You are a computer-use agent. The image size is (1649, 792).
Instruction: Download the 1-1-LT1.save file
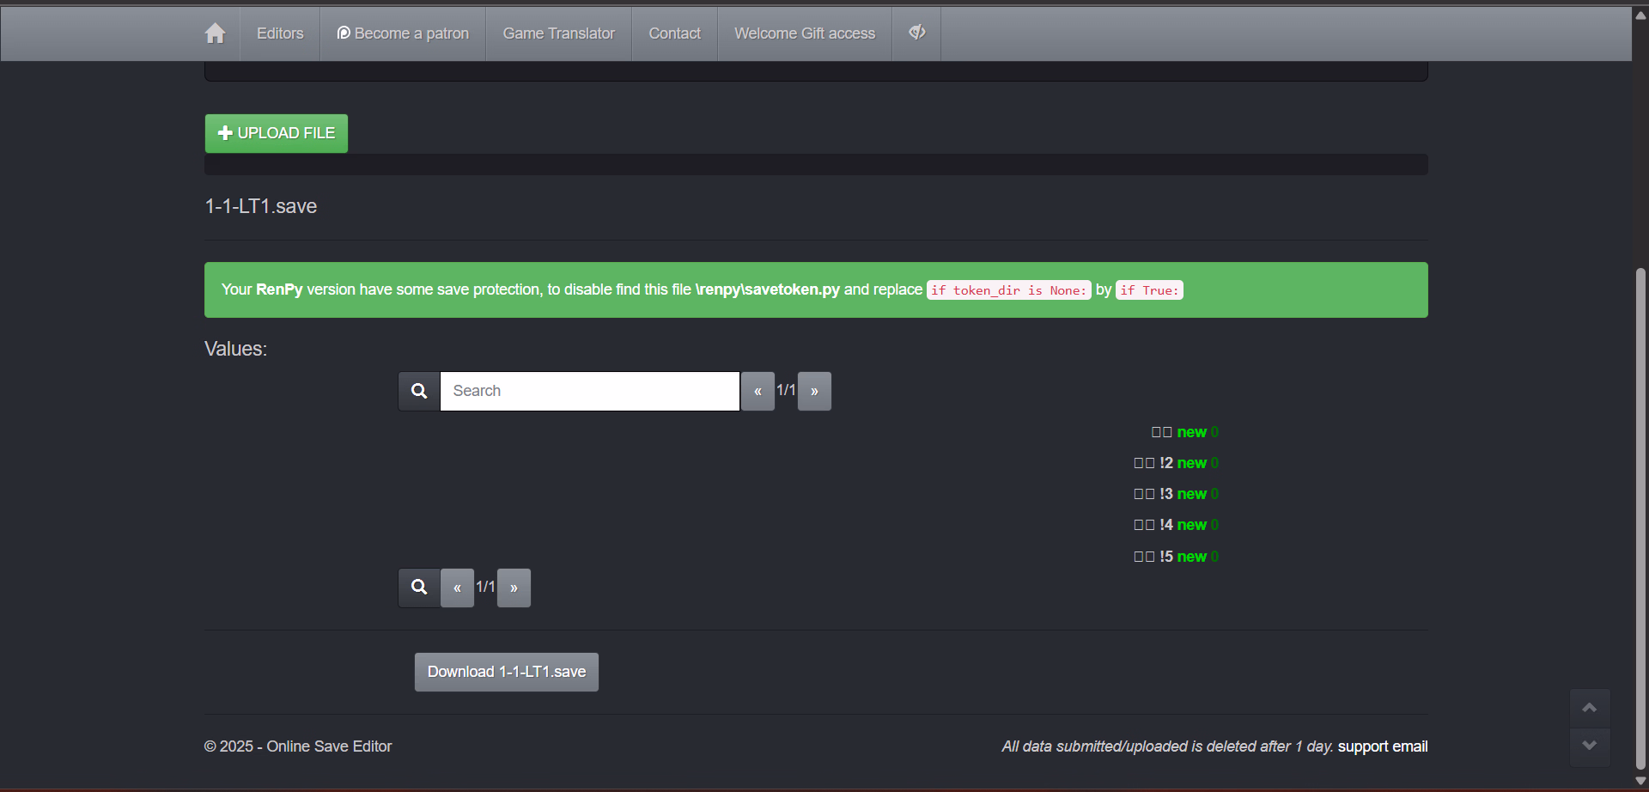(x=507, y=672)
